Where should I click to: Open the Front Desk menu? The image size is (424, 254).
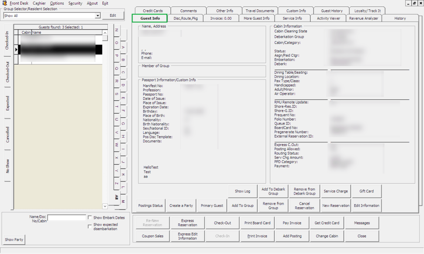pos(20,3)
